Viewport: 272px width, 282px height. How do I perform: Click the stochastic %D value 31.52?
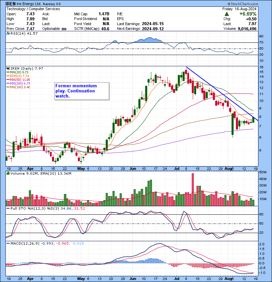click(79, 209)
